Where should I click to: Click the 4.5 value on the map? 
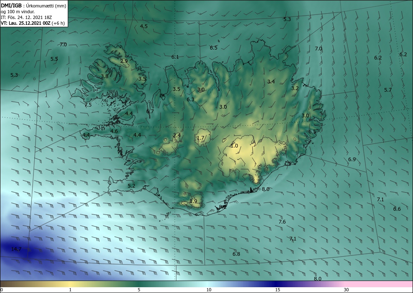[x=144, y=26]
